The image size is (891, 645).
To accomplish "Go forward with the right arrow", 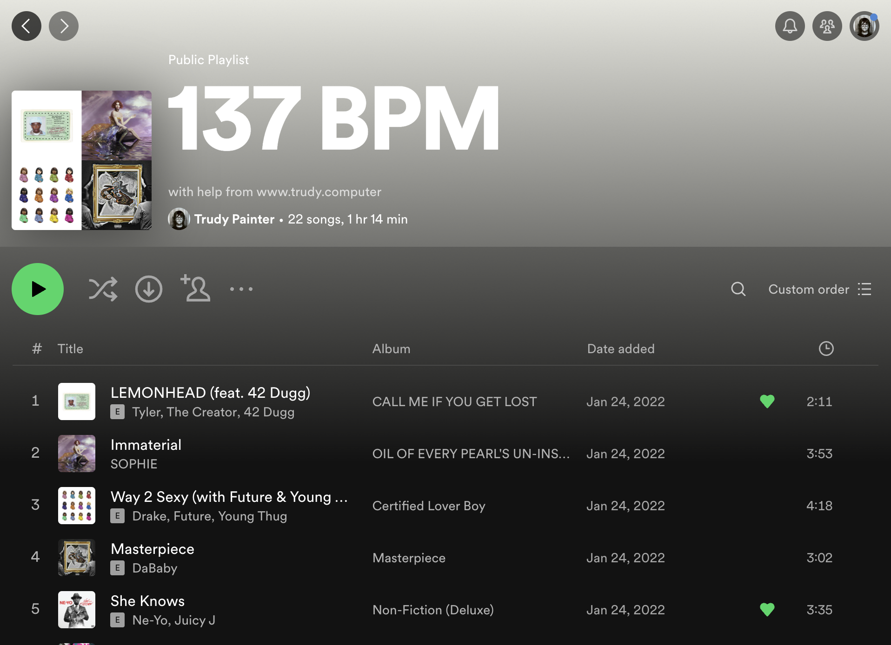I will click(x=64, y=26).
